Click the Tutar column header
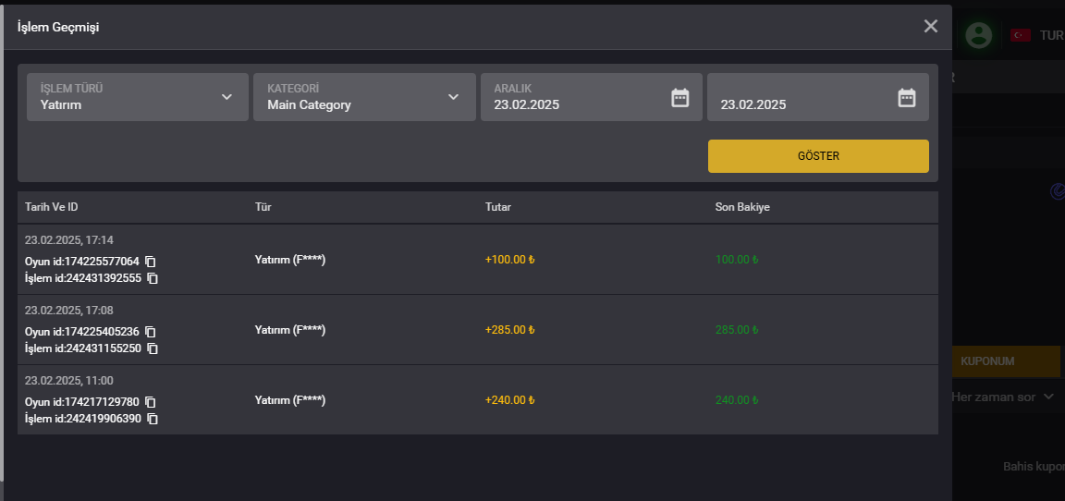The image size is (1065, 501). click(x=498, y=207)
